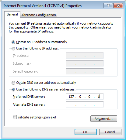The width and height of the screenshot is (126, 140).
Task: Click the Preferred DNS server field
Action: click(x=85, y=97)
